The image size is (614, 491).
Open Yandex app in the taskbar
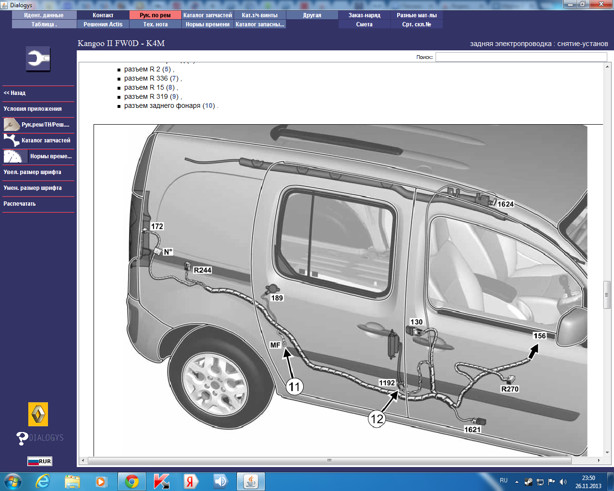coord(190,481)
